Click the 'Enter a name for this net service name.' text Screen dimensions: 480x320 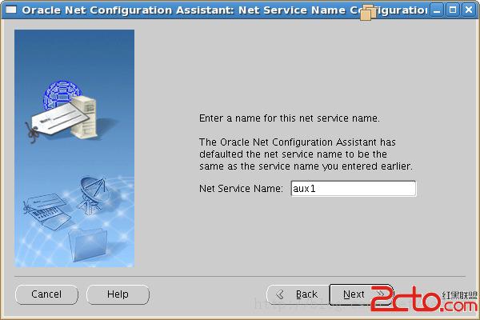(290, 118)
